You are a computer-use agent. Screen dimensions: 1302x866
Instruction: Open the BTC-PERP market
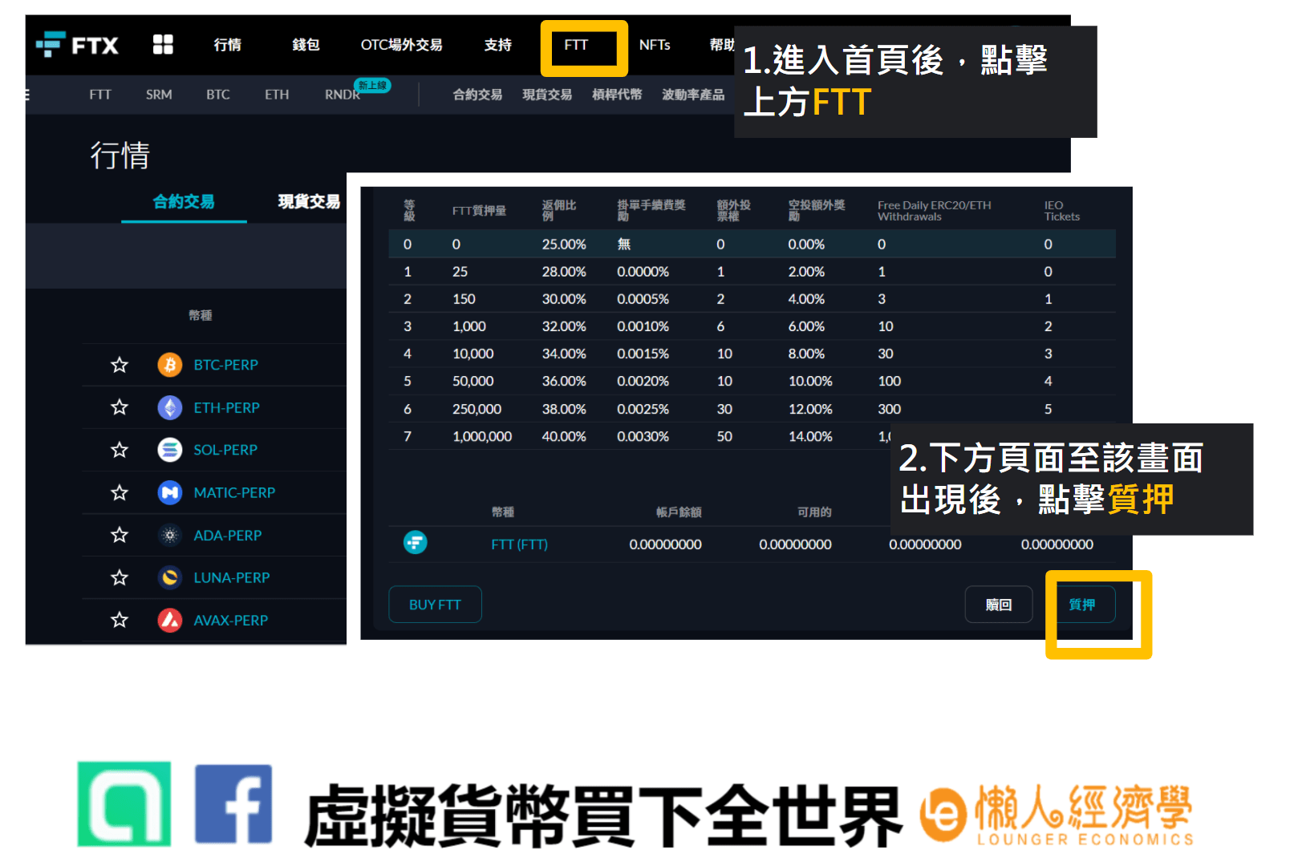[x=226, y=366]
